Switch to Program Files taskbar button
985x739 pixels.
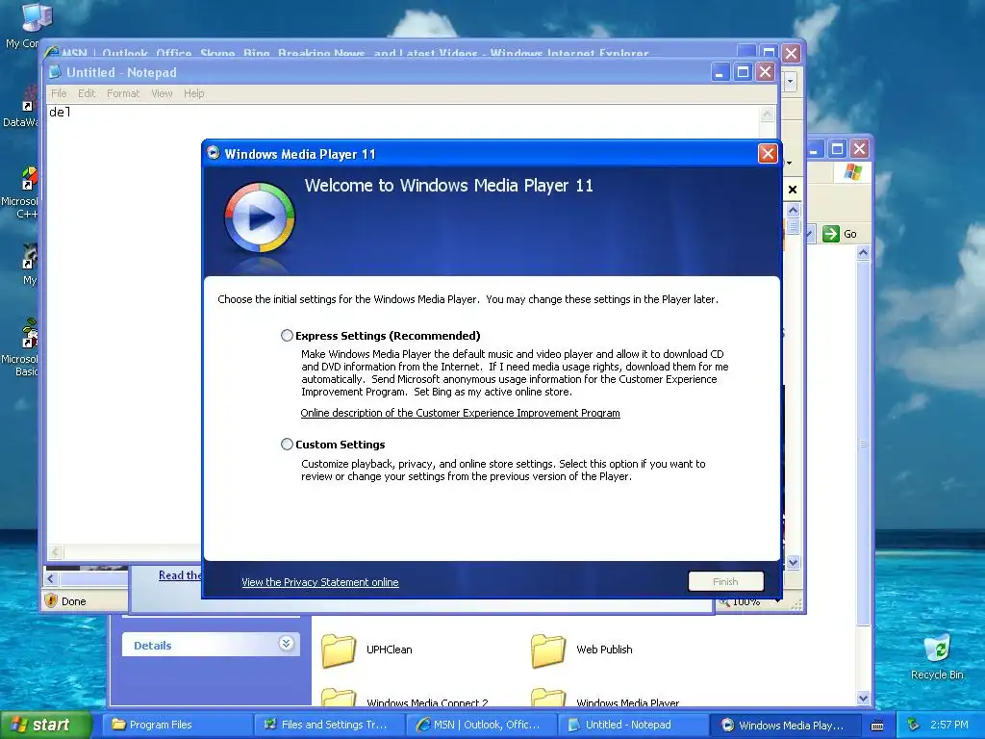tap(176, 725)
